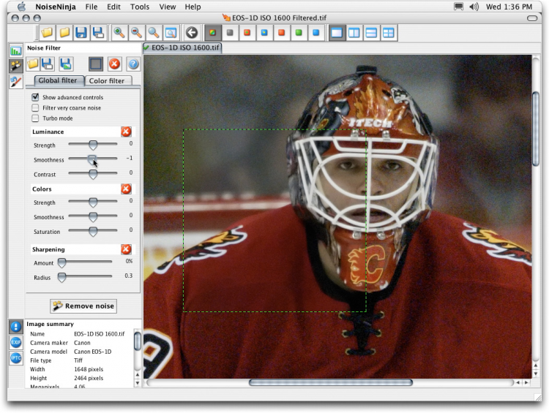549x413 pixels.
Task: Click the gray selection square preview icon
Action: [96, 64]
